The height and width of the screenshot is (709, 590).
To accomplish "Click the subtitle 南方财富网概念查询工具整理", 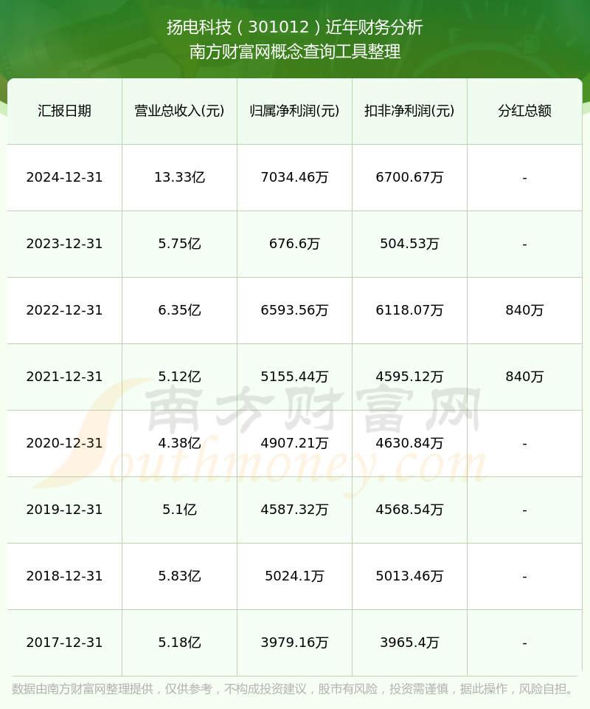I will [295, 52].
